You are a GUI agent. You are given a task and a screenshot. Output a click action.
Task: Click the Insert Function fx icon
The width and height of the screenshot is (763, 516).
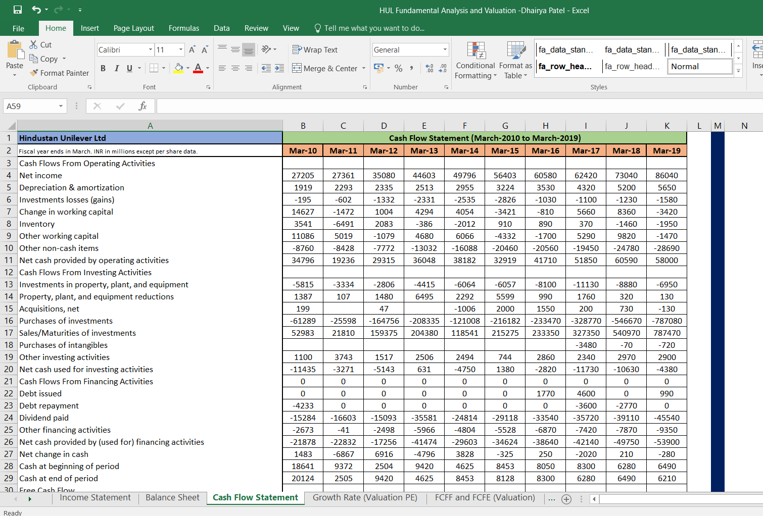(x=142, y=106)
